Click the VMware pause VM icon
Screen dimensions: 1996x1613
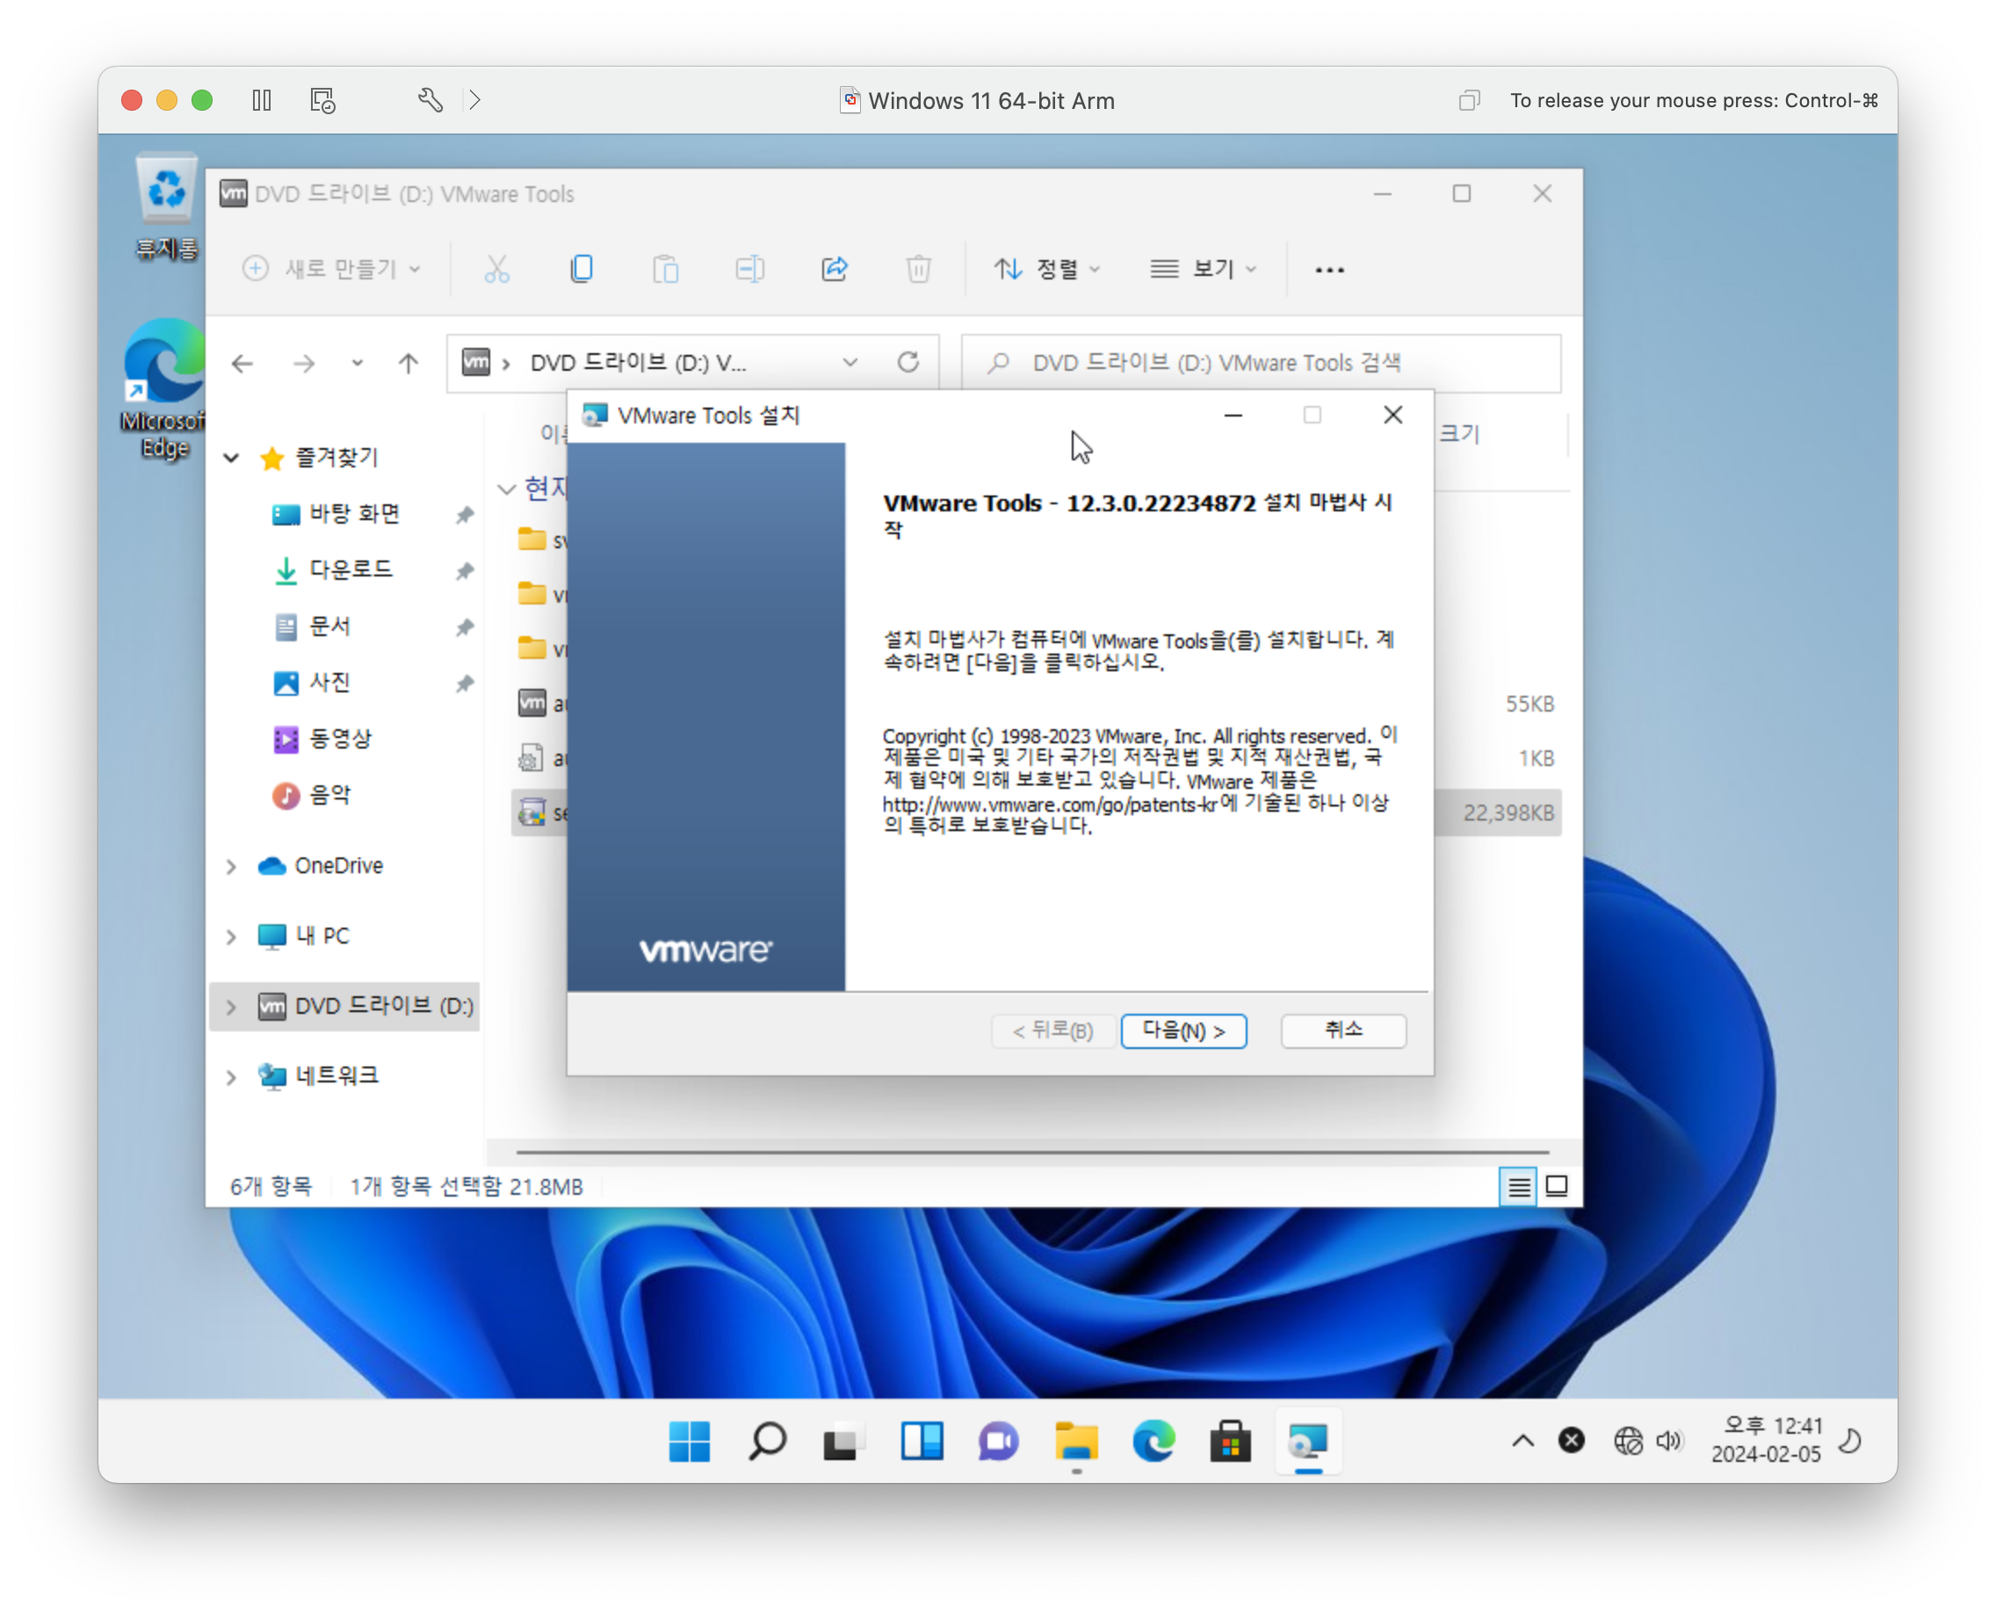coord(262,100)
